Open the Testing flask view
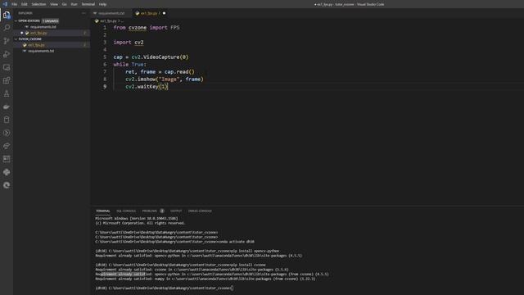524x295 pixels. pyautogui.click(x=7, y=93)
